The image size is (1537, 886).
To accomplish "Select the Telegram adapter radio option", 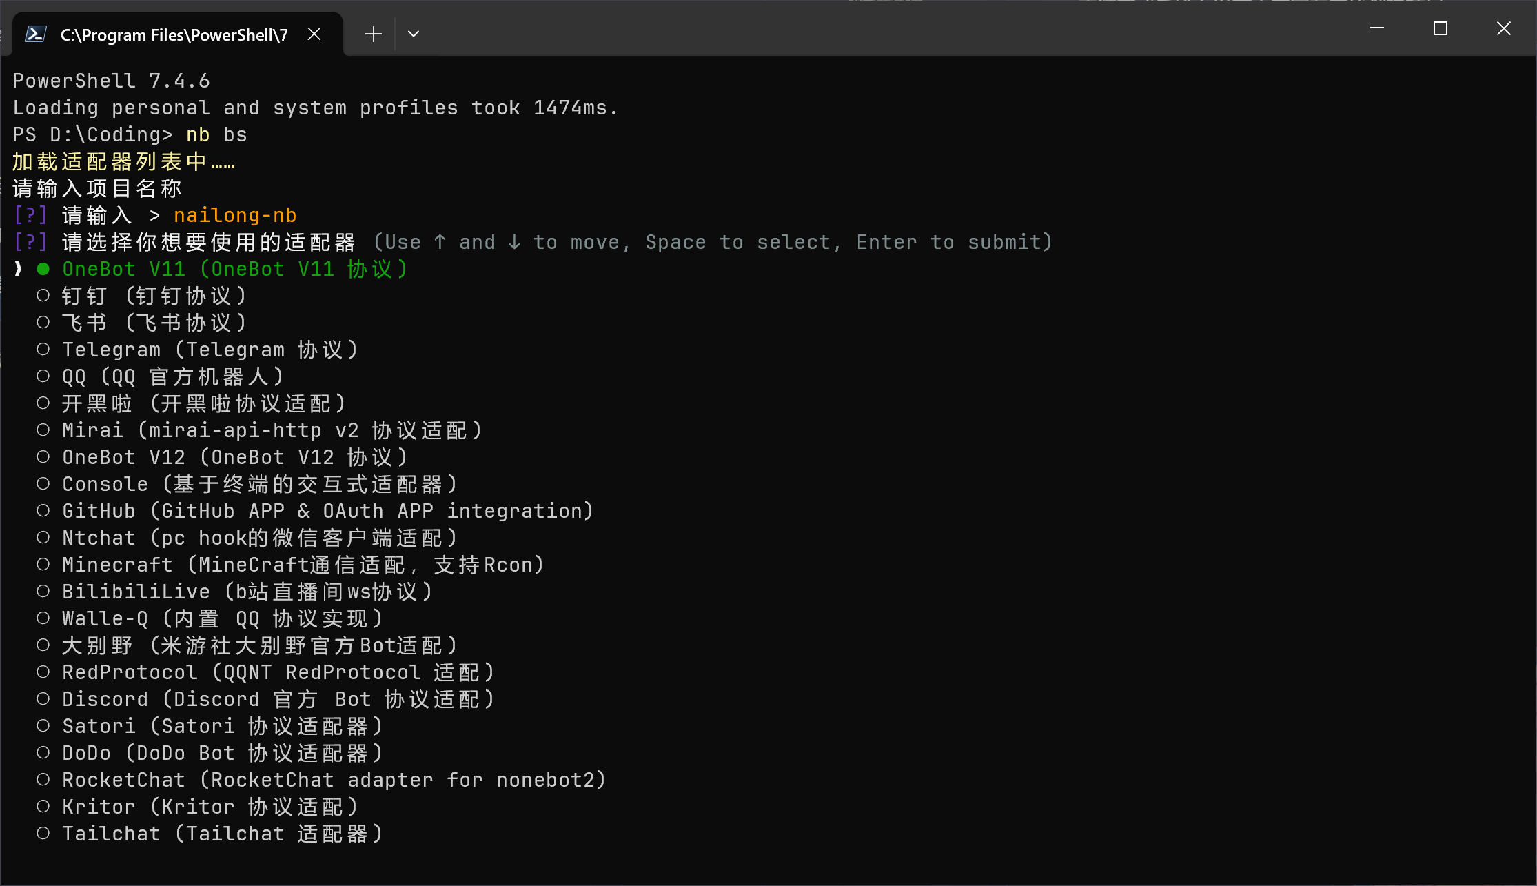I will [43, 350].
